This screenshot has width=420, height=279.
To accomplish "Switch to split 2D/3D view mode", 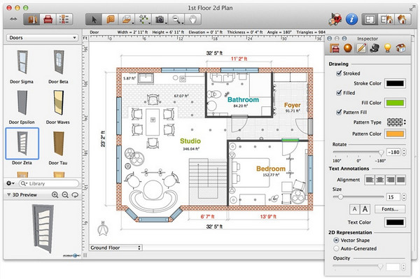I will pos(386,20).
